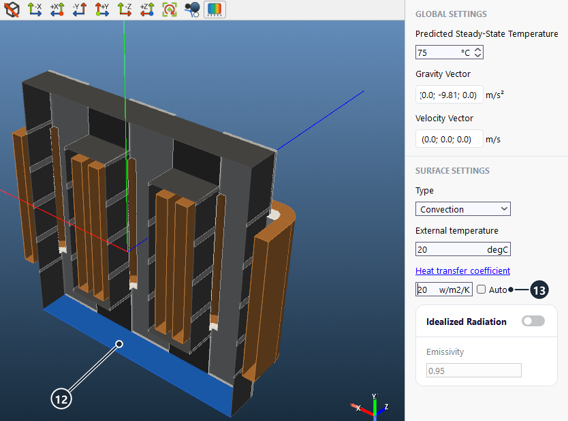Open the Heat transfer coefficient link
This screenshot has height=421, width=568.
tap(462, 270)
